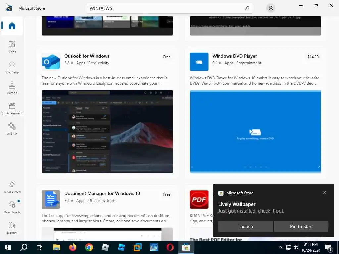The image size is (339, 254).
Task: Click the Microsoft Store logo in the title bar
Action: pos(9,8)
